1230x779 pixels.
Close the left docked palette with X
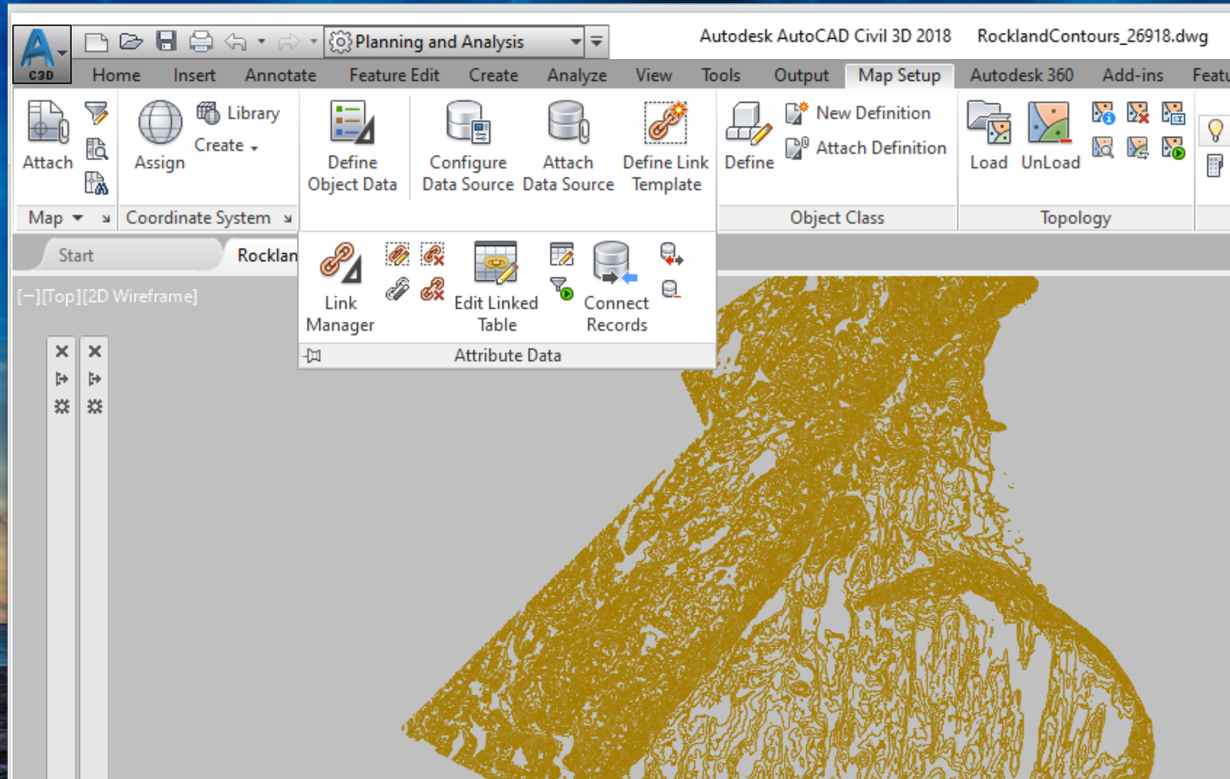[62, 351]
